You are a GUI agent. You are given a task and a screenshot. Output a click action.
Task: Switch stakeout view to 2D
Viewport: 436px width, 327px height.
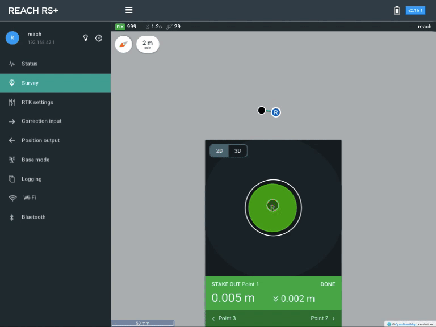point(219,150)
